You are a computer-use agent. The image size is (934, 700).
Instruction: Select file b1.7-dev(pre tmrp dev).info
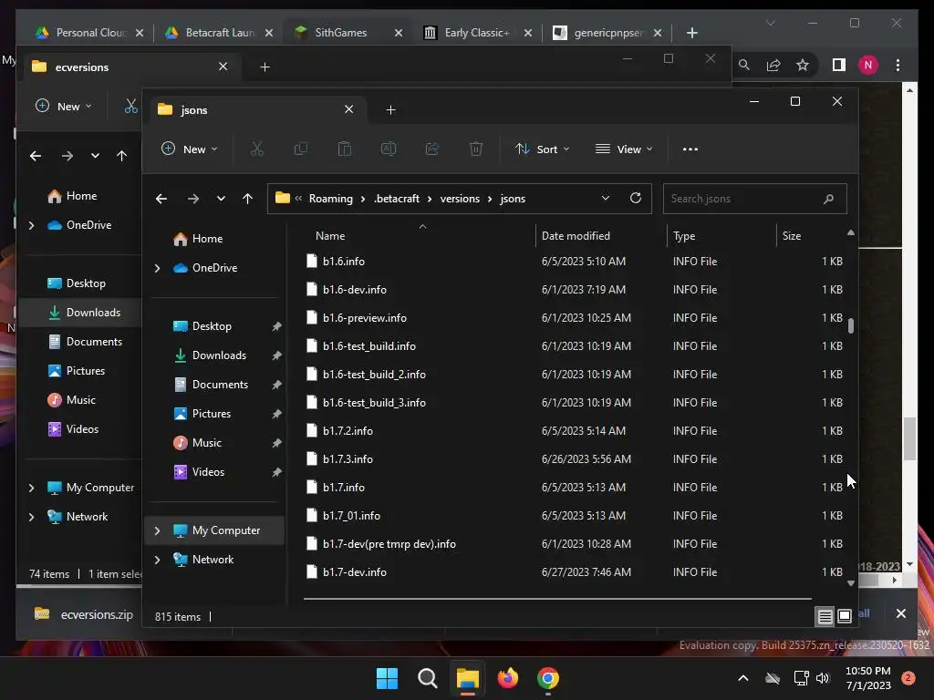point(389,544)
